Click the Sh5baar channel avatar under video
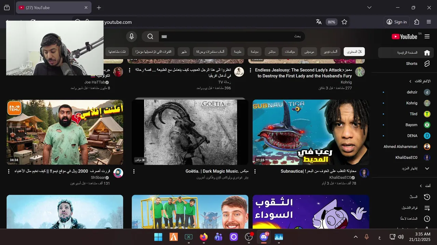The height and width of the screenshot is (245, 437). click(x=118, y=173)
